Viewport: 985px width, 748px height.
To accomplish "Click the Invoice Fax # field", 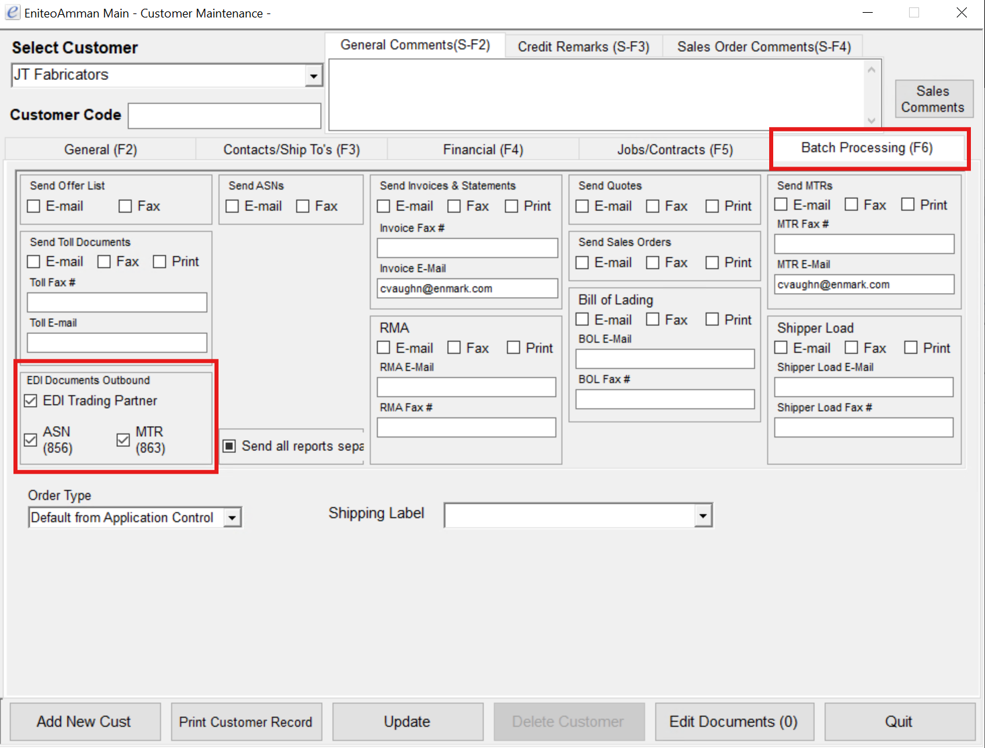I will click(467, 248).
